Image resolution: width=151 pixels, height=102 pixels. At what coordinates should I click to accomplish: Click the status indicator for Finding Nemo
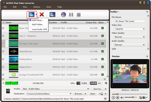[102, 59]
